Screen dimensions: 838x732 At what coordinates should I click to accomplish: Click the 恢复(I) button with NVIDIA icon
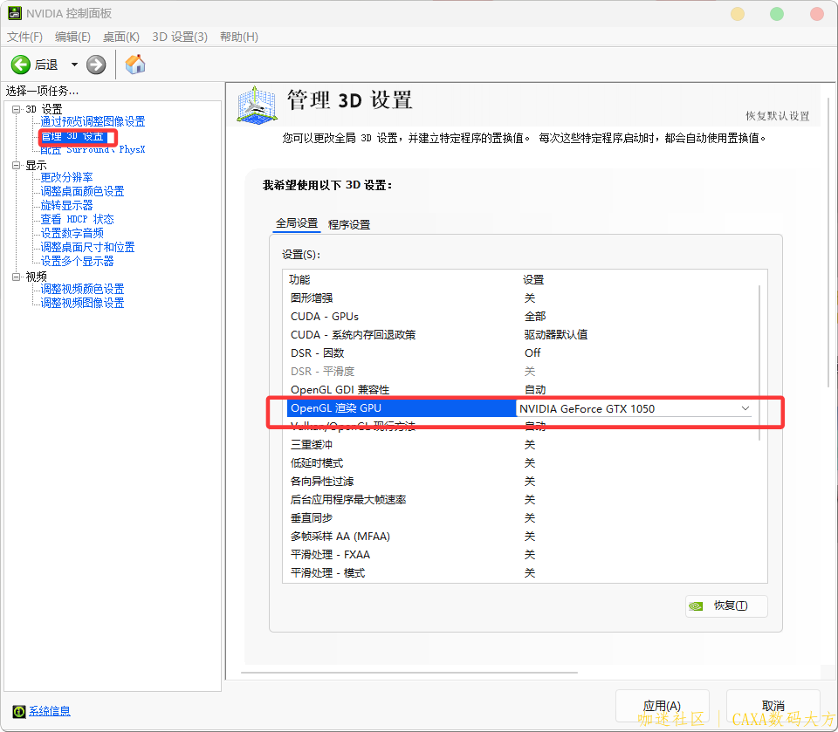point(726,605)
